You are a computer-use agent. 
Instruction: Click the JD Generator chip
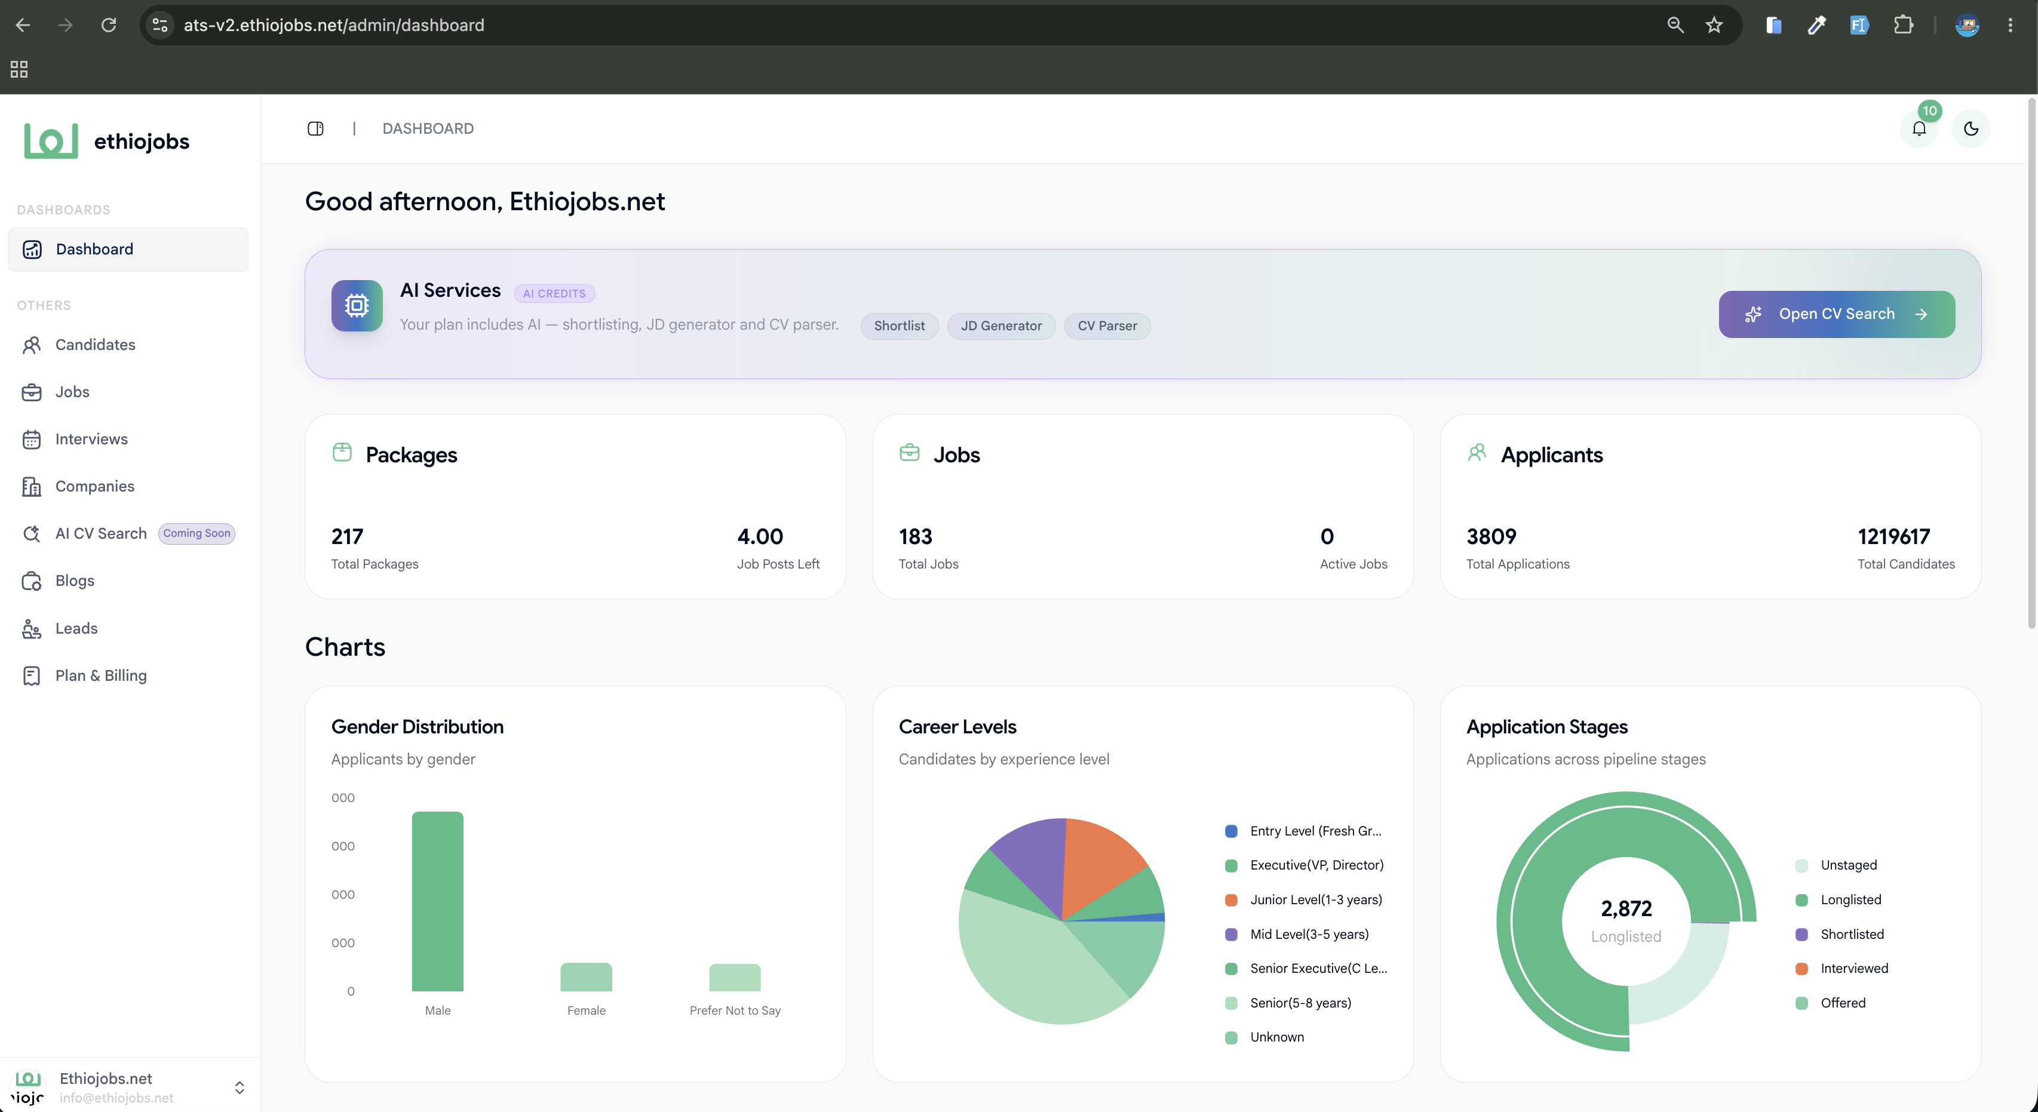pos(1001,326)
